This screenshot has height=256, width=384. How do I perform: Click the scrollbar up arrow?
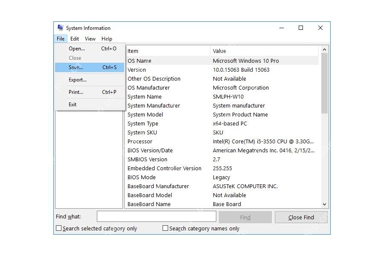coord(325,49)
